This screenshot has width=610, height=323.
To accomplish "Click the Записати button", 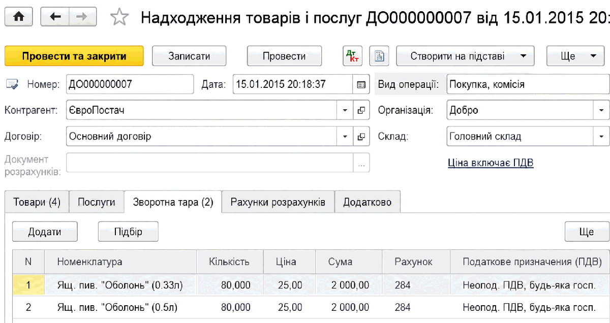I will 189,56.
